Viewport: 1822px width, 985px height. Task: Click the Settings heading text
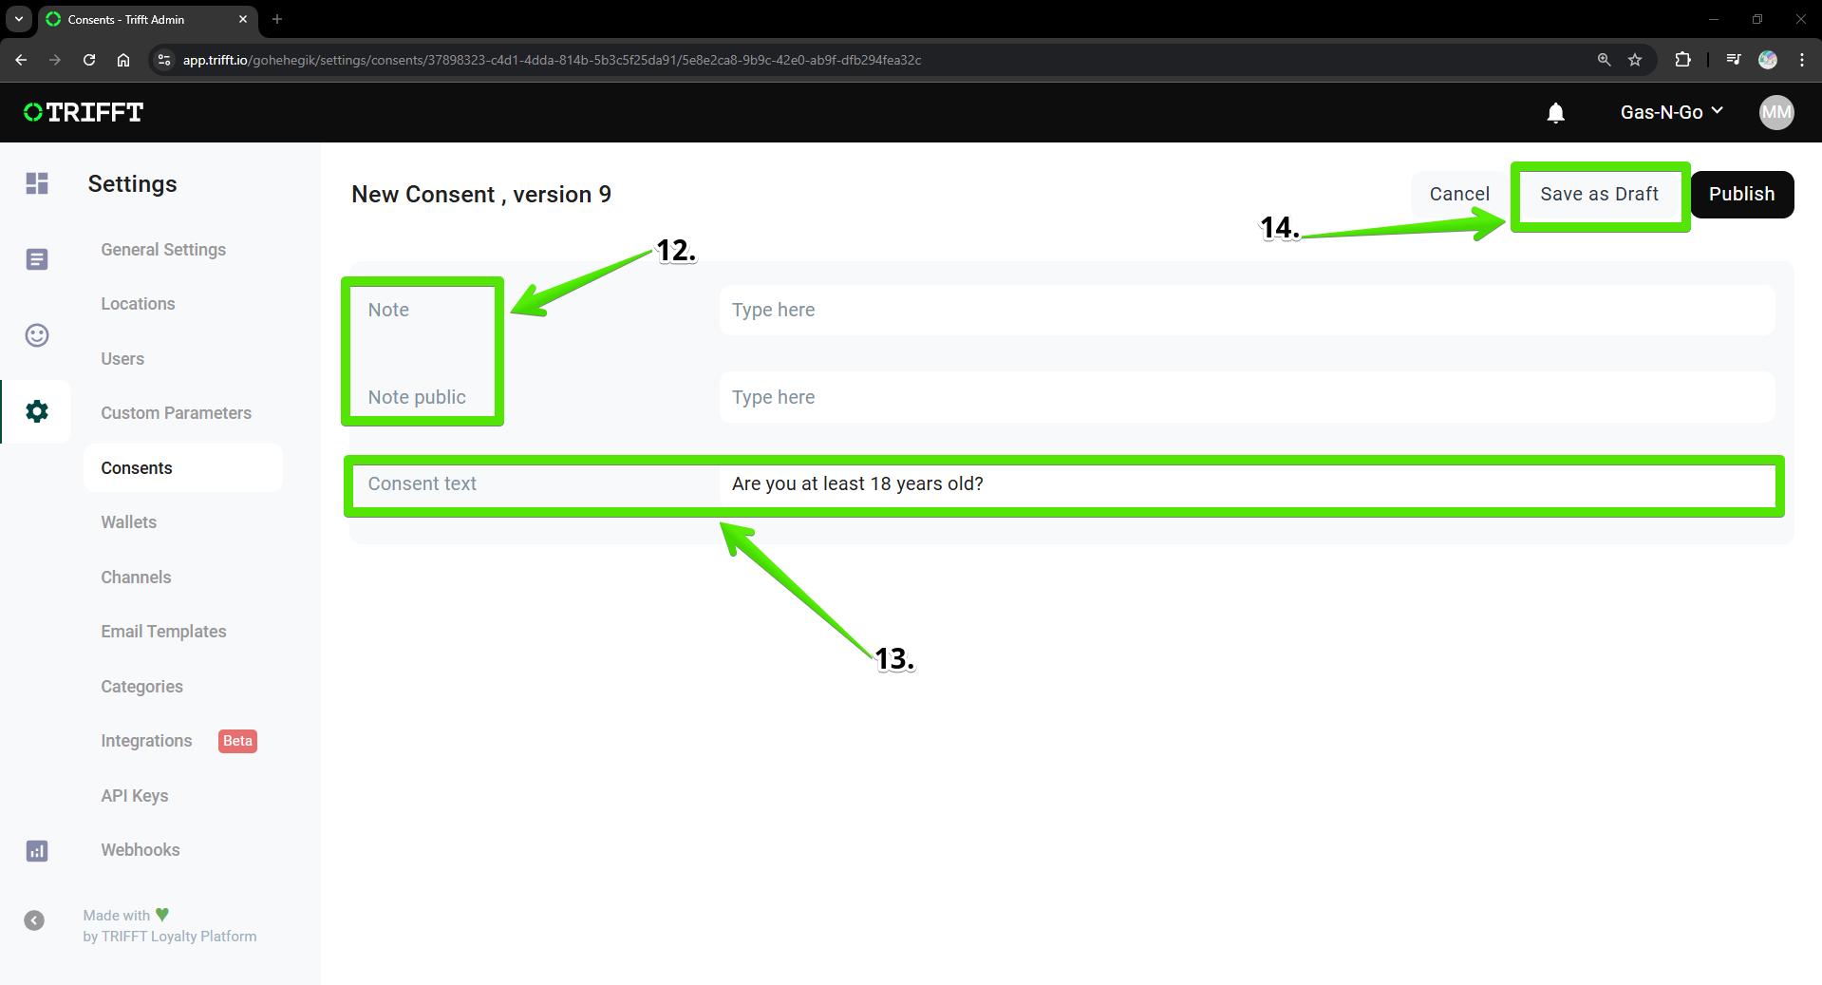132,184
